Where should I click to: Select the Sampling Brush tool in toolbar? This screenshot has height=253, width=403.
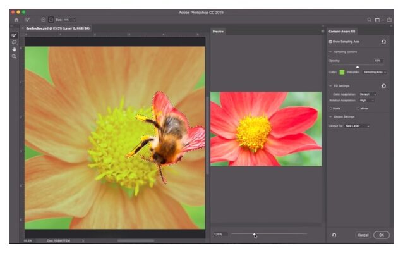(14, 35)
